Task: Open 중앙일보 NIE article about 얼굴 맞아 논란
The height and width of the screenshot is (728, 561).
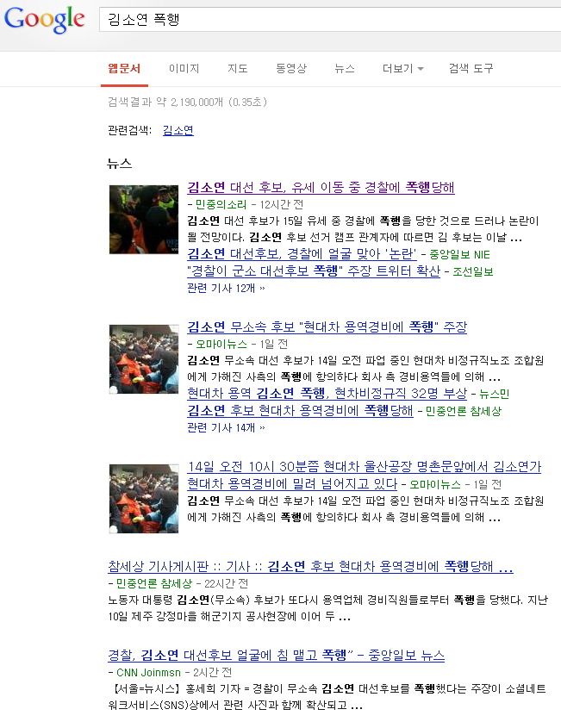Action: coord(302,254)
